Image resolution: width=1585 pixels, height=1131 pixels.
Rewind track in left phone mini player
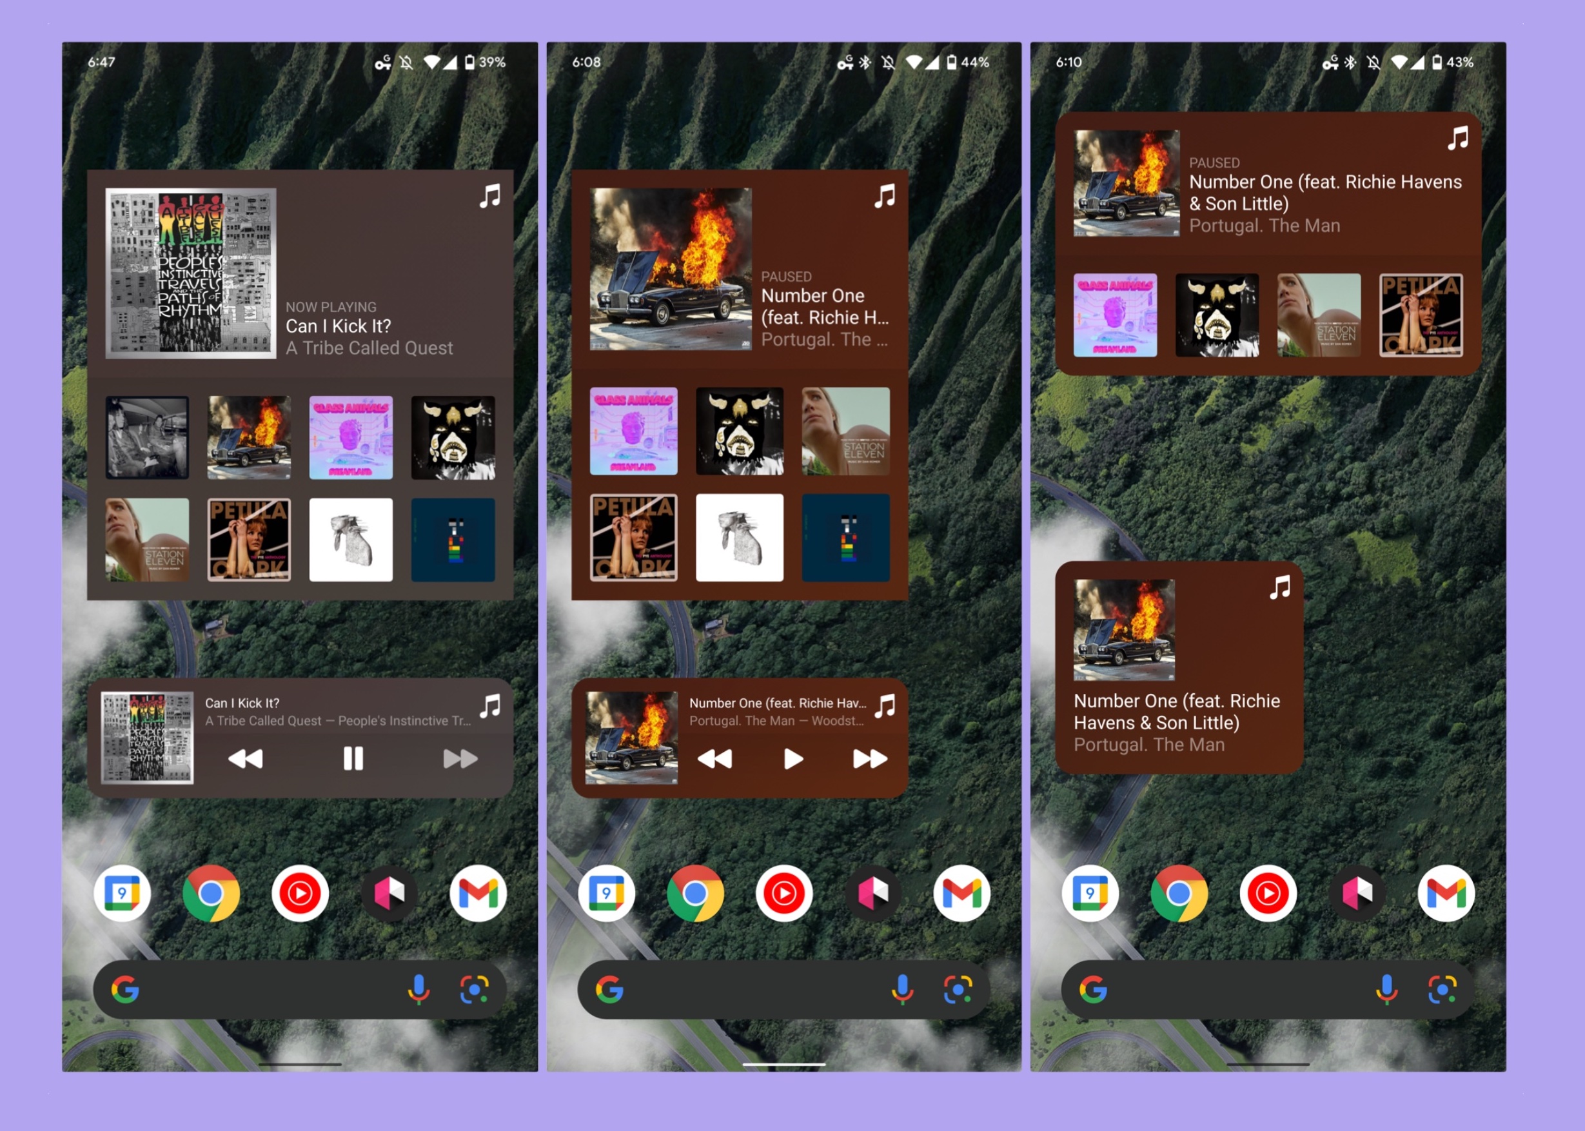point(246,758)
